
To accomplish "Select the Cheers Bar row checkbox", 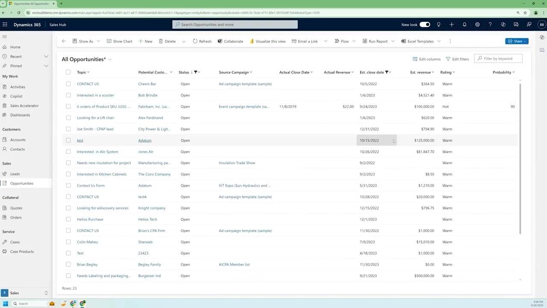I will click(68, 84).
